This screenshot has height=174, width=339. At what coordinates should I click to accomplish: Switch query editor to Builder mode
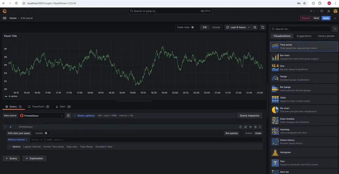click(x=249, y=133)
